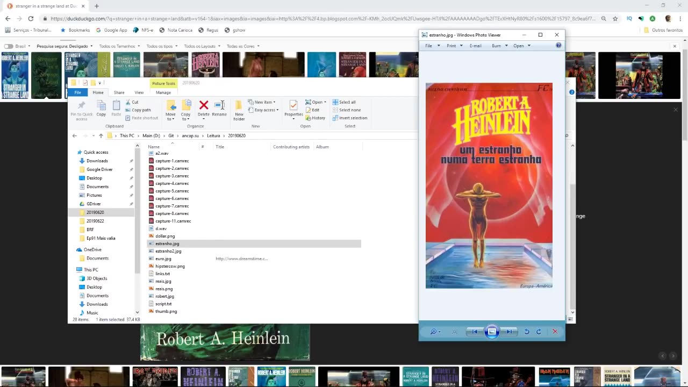This screenshot has height=387, width=688.
Task: Open the Pesquisa segura dropdown
Action: pos(64,46)
